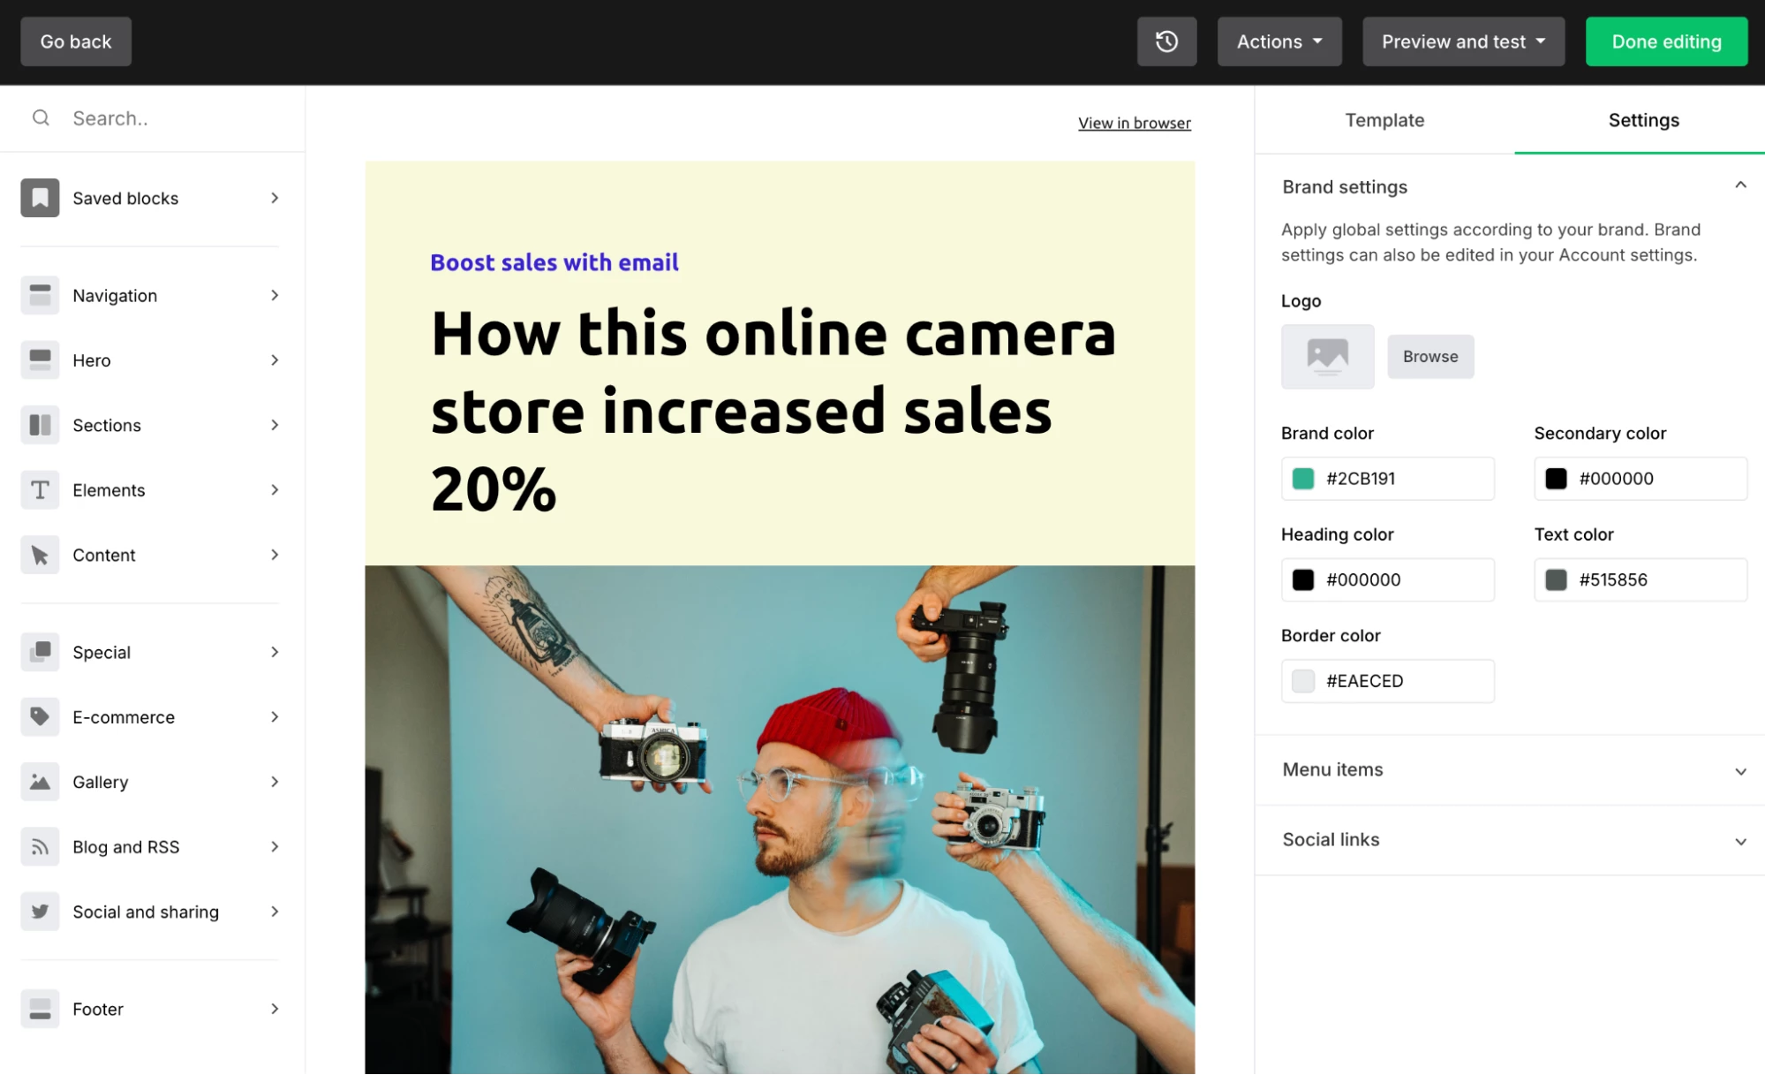This screenshot has width=1765, height=1075.
Task: Click the E-commerce tag icon
Action: tap(40, 716)
